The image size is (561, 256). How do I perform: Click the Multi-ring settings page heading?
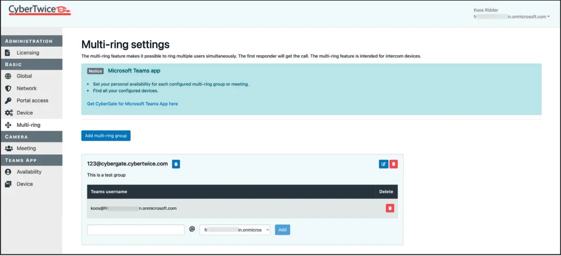[125, 44]
